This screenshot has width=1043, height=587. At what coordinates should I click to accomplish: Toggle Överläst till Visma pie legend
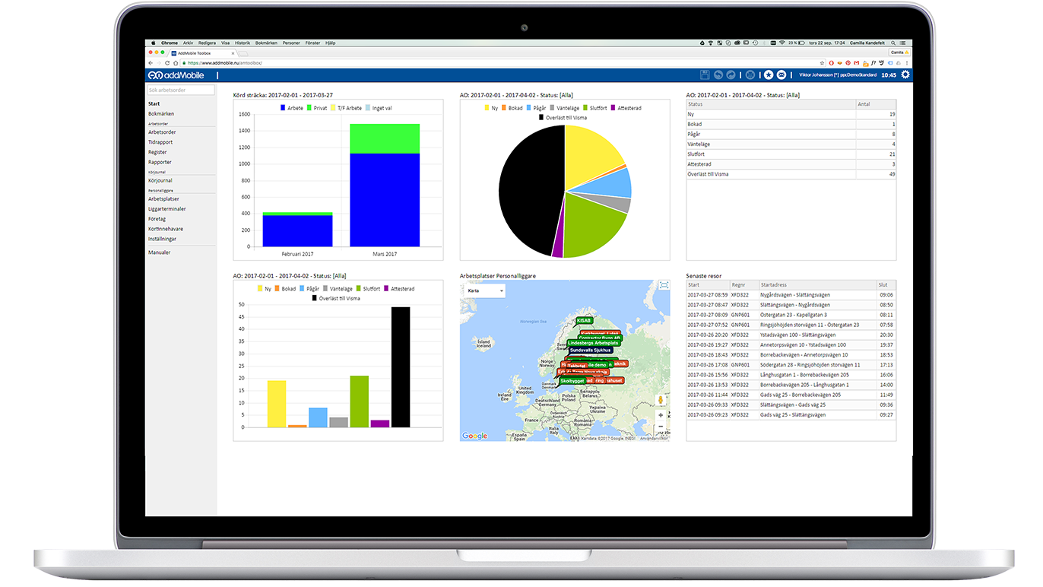pos(564,118)
